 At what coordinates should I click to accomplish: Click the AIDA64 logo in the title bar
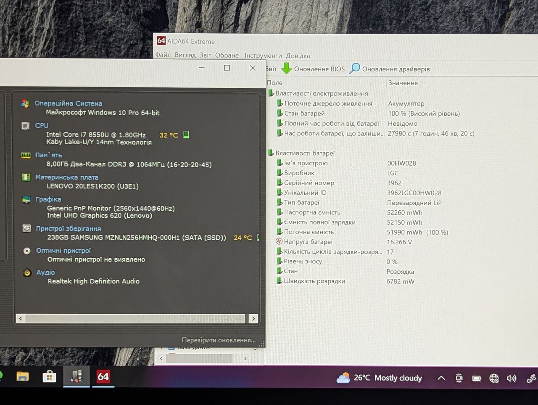(161, 41)
